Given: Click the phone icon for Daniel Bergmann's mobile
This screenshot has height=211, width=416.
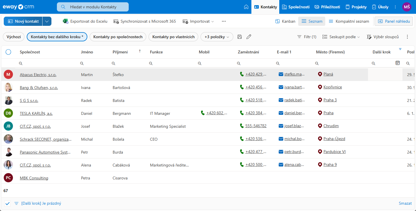Looking at the screenshot, I should coord(203,113).
